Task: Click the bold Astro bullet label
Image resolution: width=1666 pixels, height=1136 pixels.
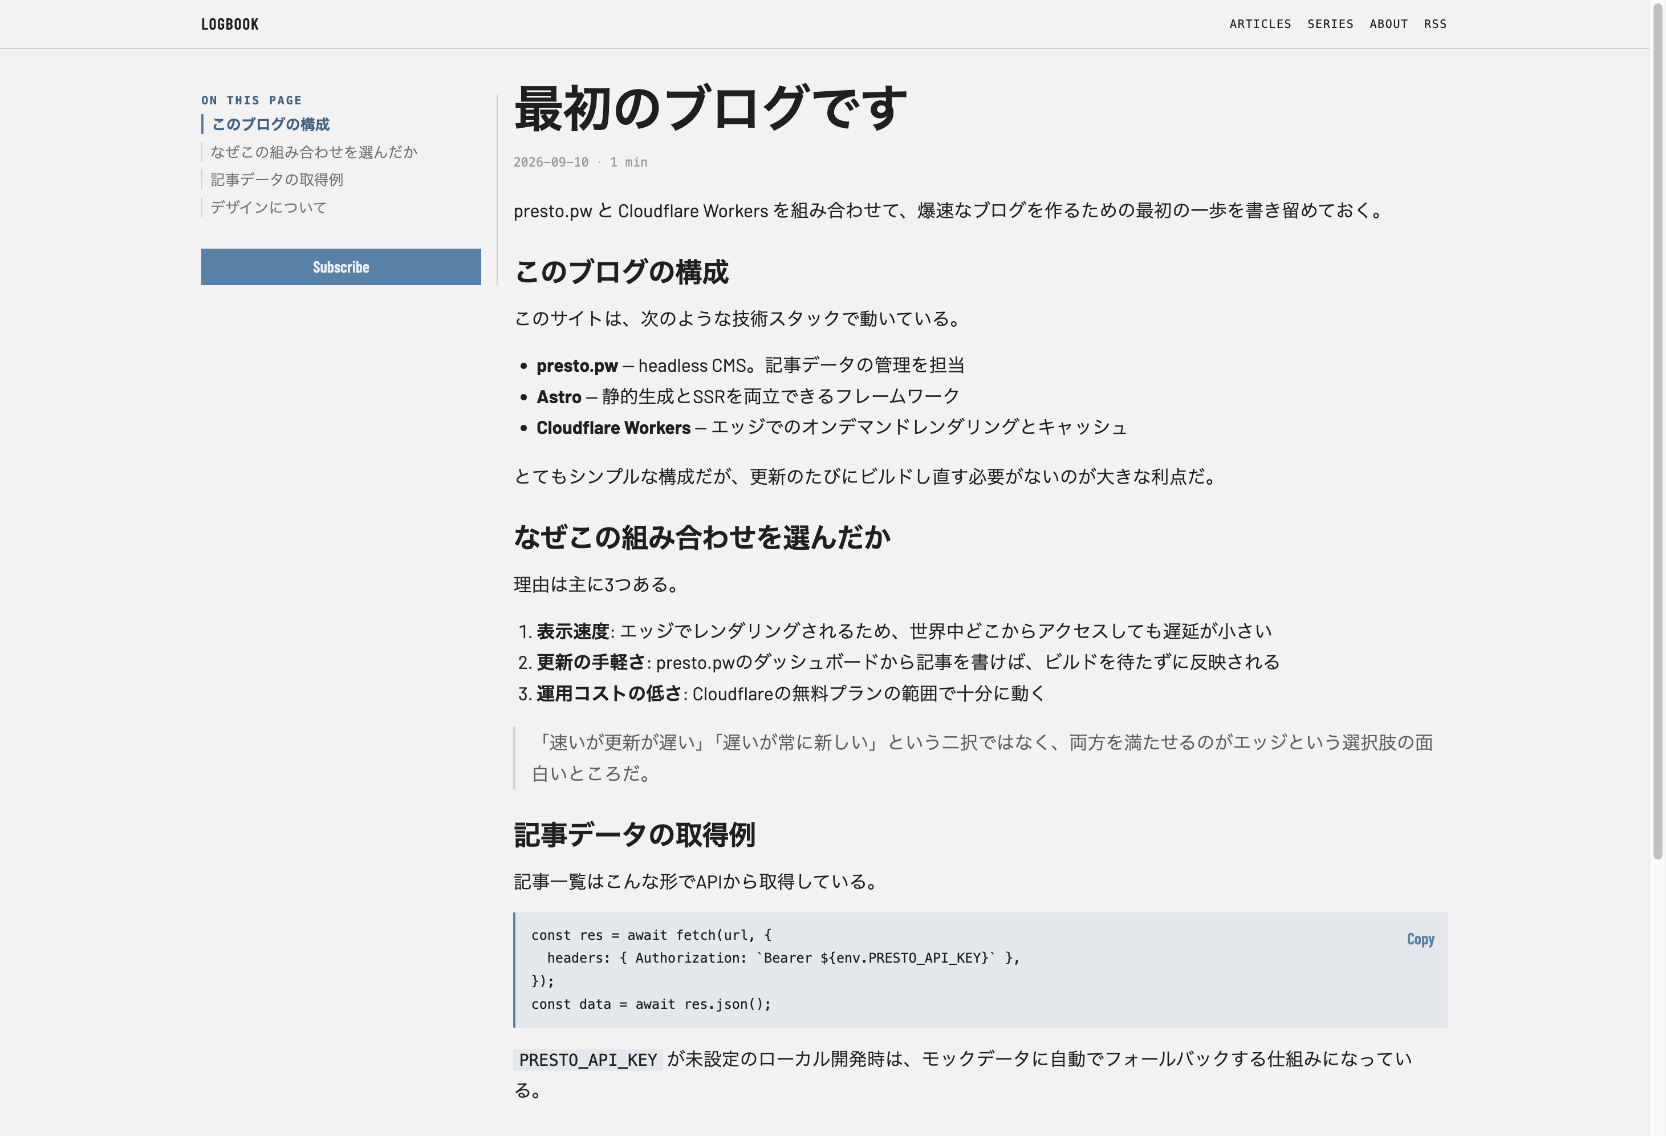Action: coord(558,396)
